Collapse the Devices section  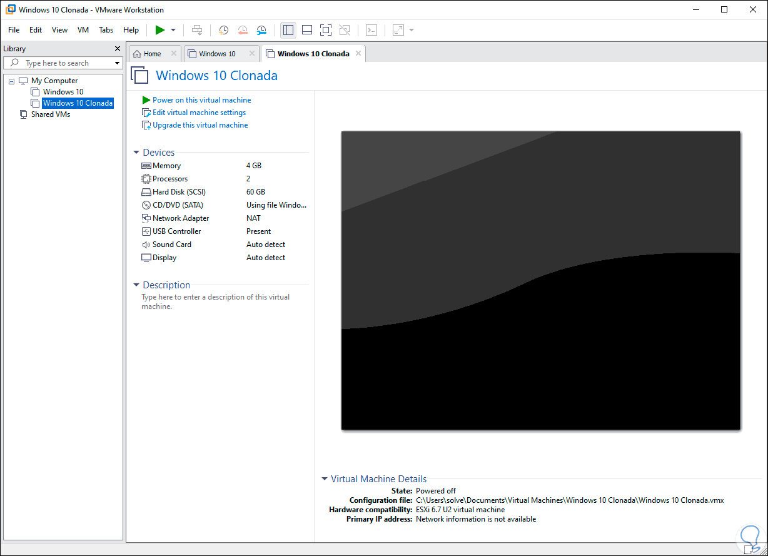(136, 153)
